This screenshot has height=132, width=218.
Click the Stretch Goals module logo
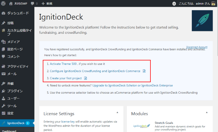pos(142,126)
